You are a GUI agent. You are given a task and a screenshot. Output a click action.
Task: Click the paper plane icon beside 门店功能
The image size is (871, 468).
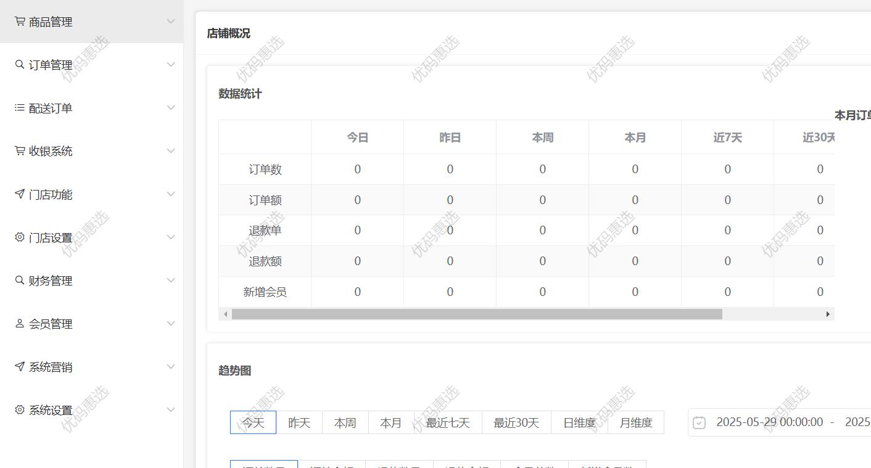pos(20,194)
